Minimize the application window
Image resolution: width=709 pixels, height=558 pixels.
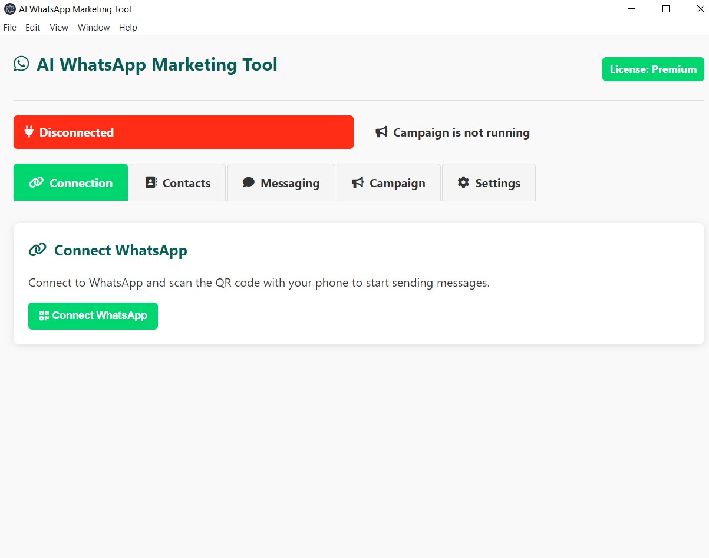pyautogui.click(x=632, y=9)
